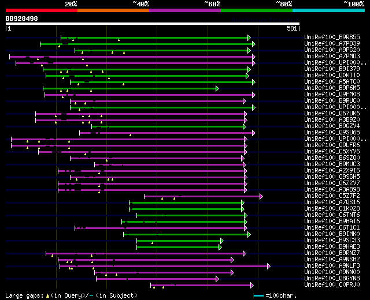Click the purple alignment bar for UniRef100_A7PMD3

click(x=131, y=57)
